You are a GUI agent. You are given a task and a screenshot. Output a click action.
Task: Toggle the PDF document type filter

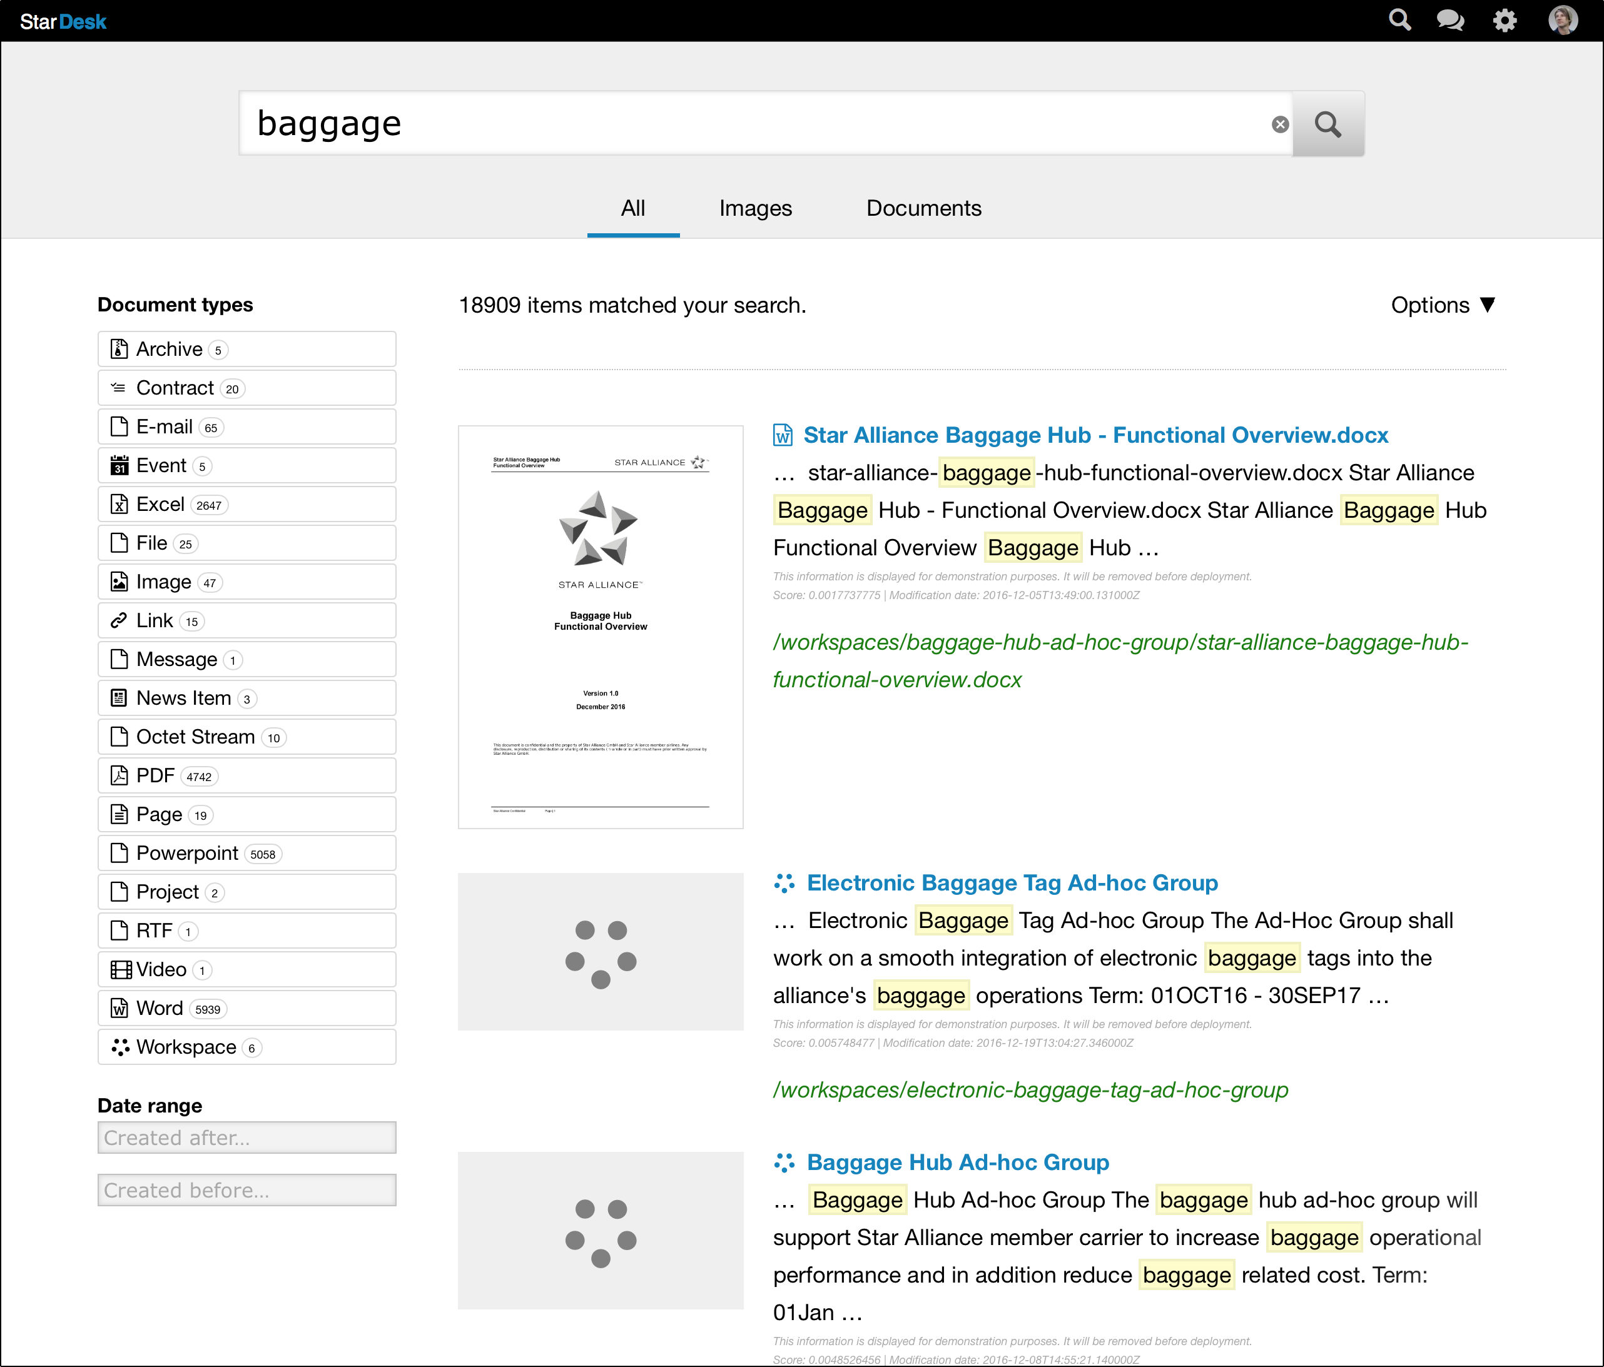pos(246,775)
